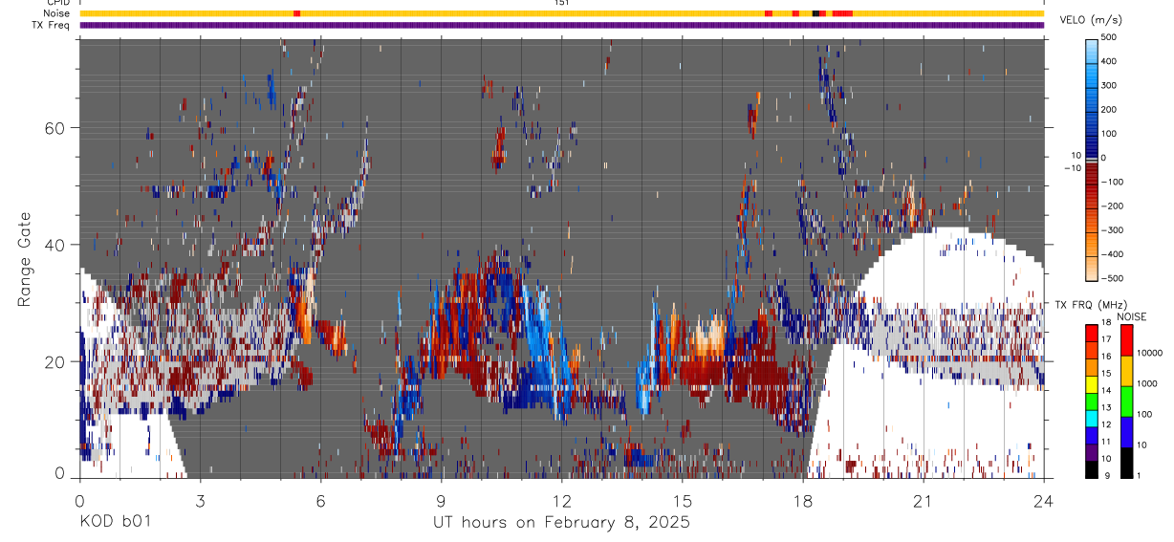
Task: Click the "500" label on the velocity colorbar
Action: click(x=1109, y=37)
